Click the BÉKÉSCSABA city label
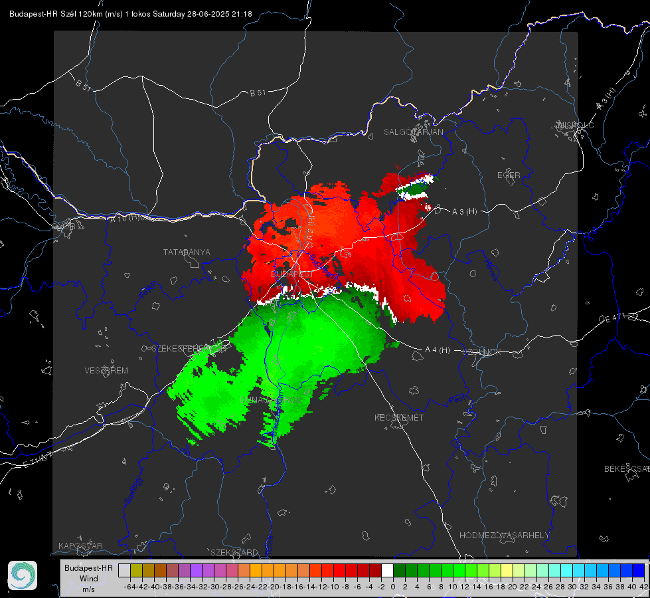 tap(627, 468)
